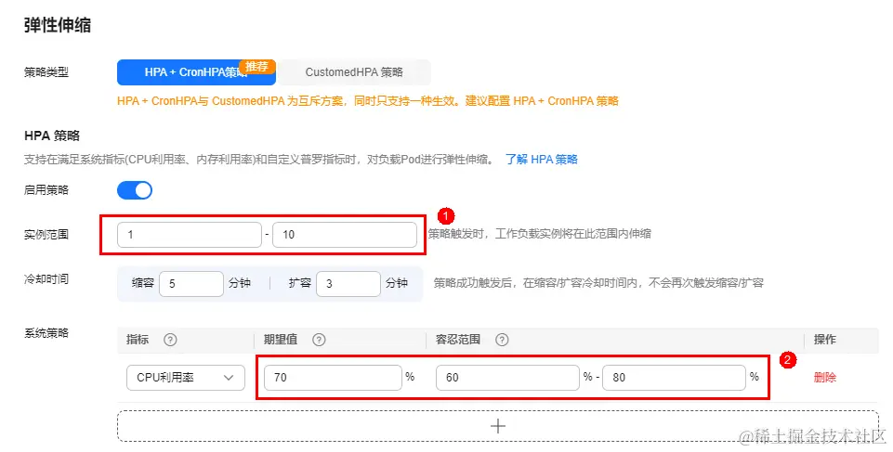Delete the CPU利用率 policy row

tap(824, 377)
